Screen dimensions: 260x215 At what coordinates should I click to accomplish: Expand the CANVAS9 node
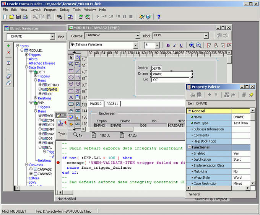click(x=31, y=173)
